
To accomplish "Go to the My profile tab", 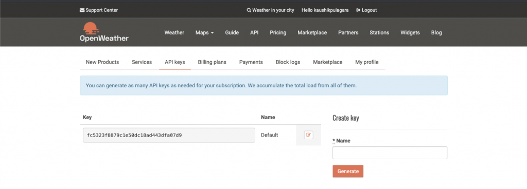I will click(366, 62).
